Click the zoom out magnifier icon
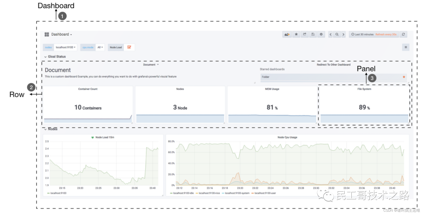423x214 pixels. click(337, 34)
